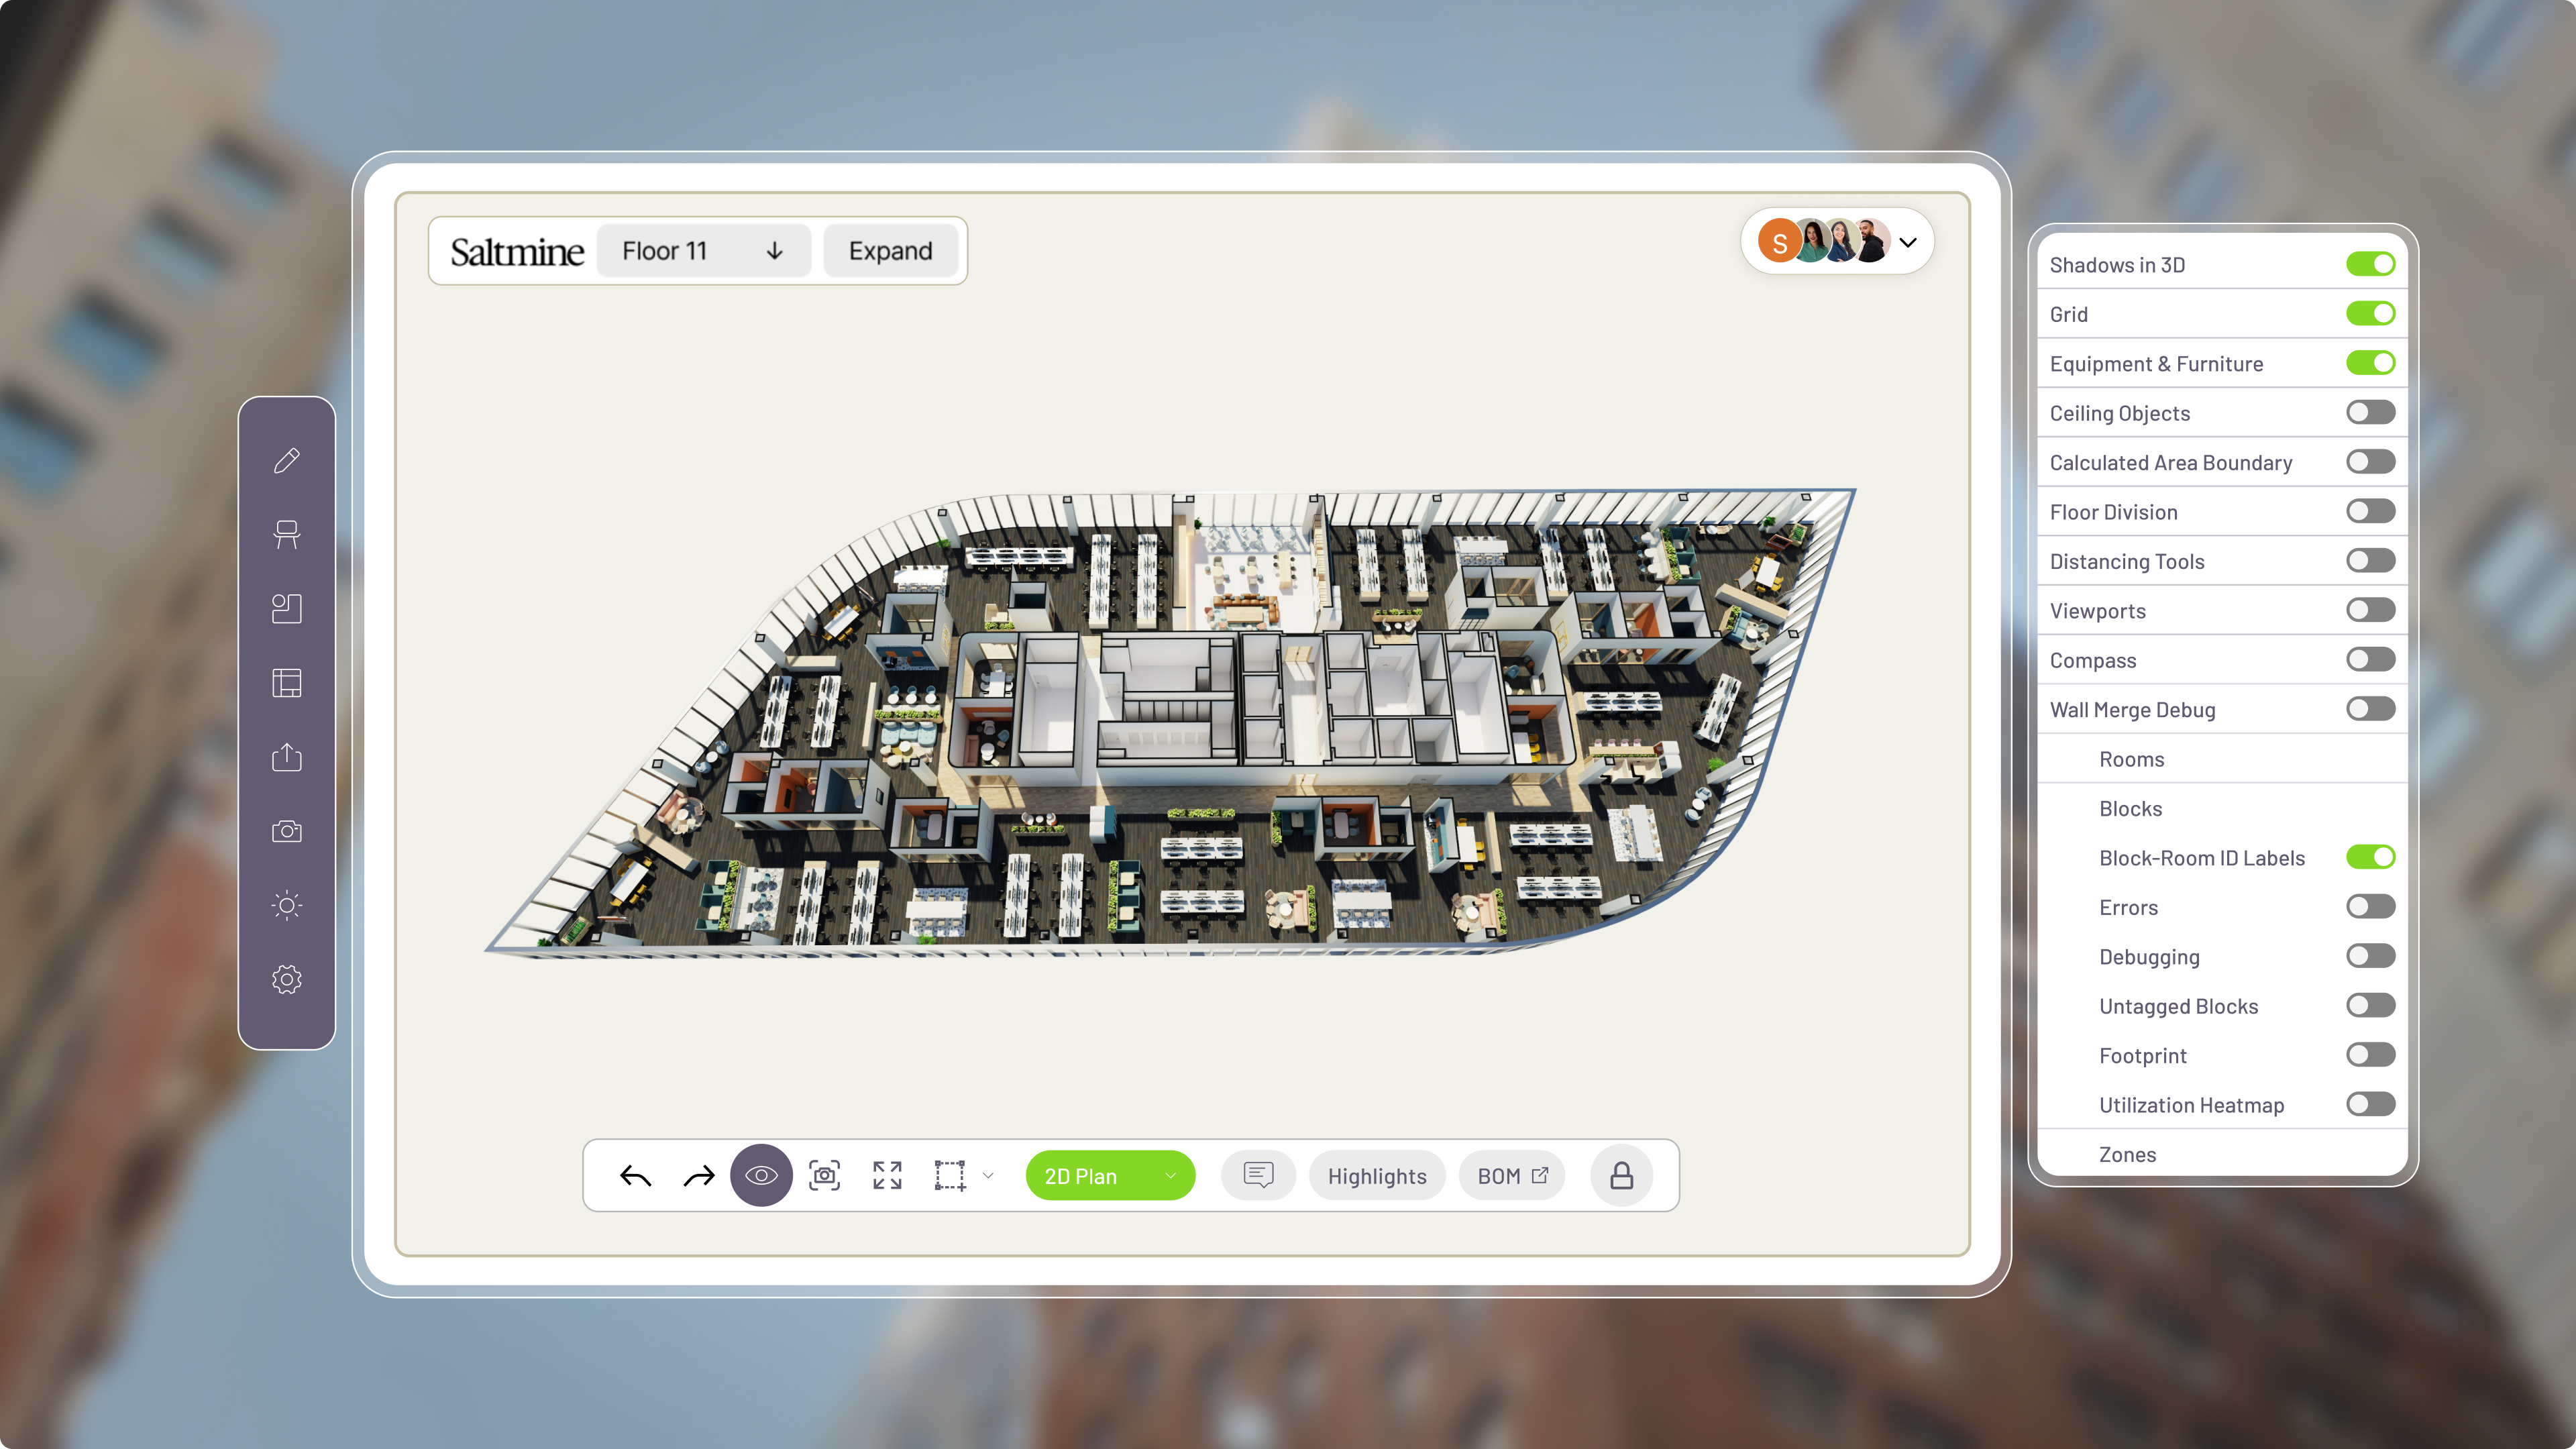Click the Highlights button
Viewport: 2576px width, 1449px height.
coord(1377,1176)
